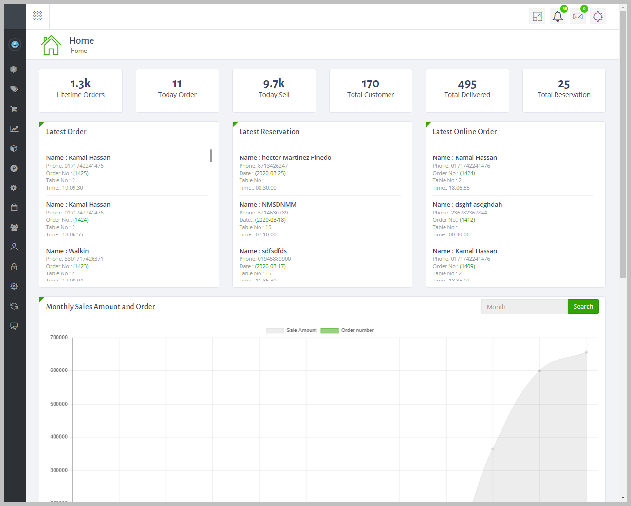
Task: Open the tags sidebar icon
Action: (x=14, y=89)
